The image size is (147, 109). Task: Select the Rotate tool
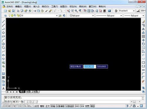[x=143, y=44]
